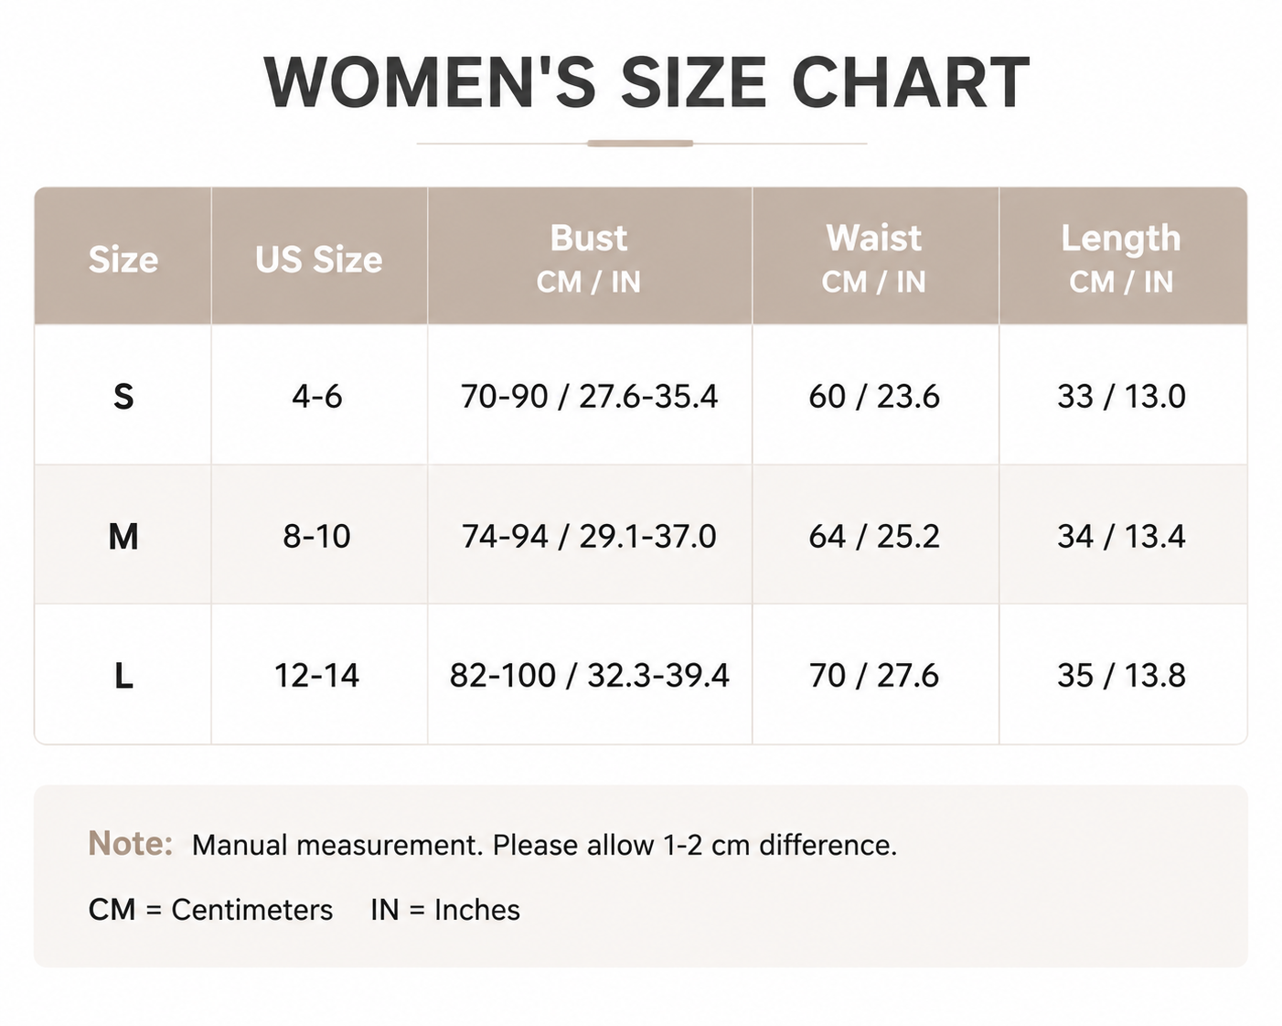Click the 4-6 US size cell
1282x1026 pixels.
tap(317, 397)
